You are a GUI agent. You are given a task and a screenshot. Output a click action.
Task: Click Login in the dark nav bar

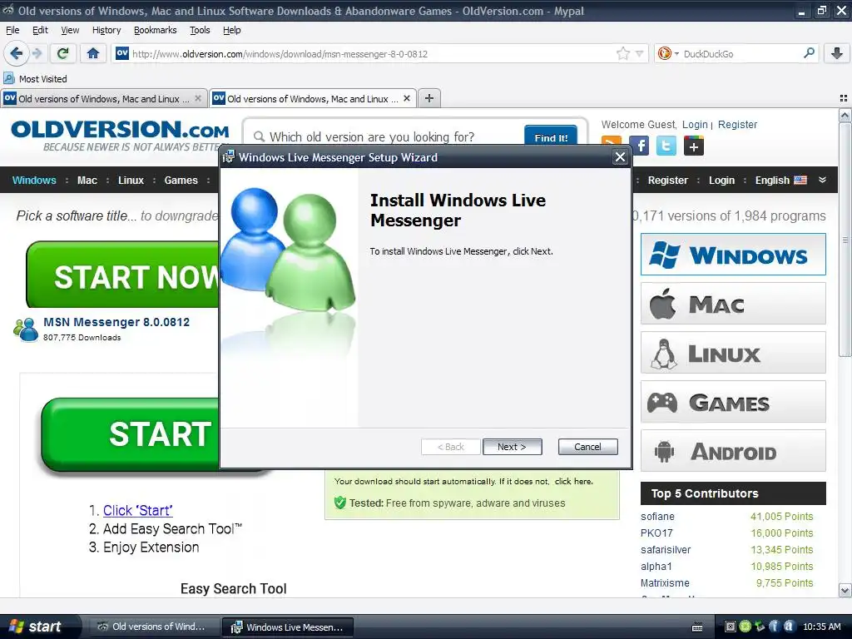pos(721,180)
